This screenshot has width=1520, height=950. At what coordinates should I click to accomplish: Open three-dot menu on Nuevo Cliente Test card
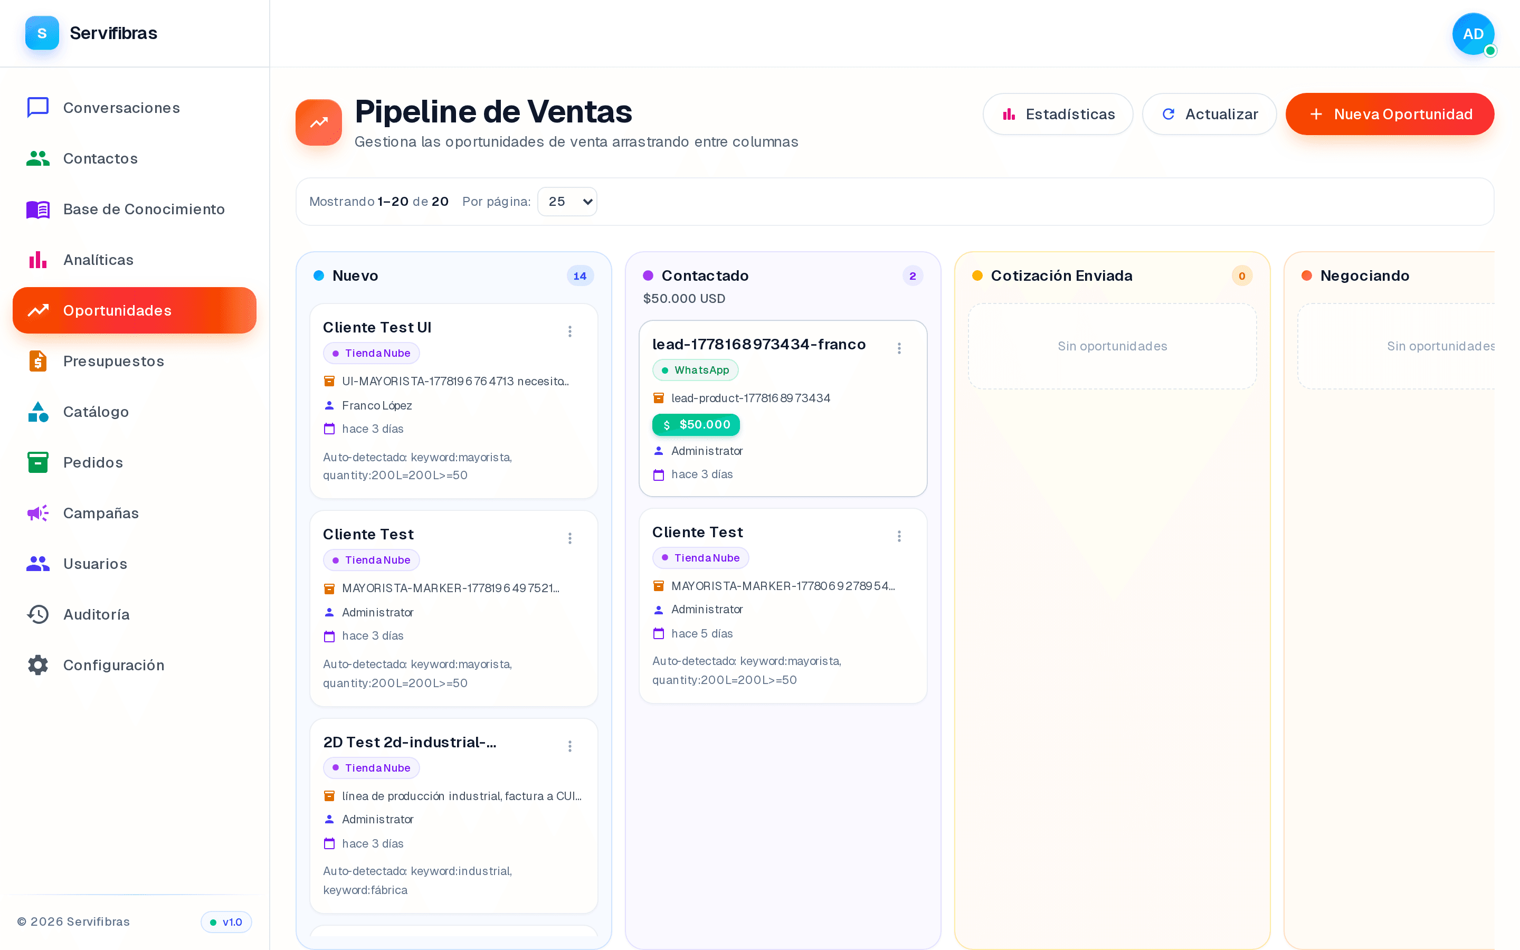(569, 538)
